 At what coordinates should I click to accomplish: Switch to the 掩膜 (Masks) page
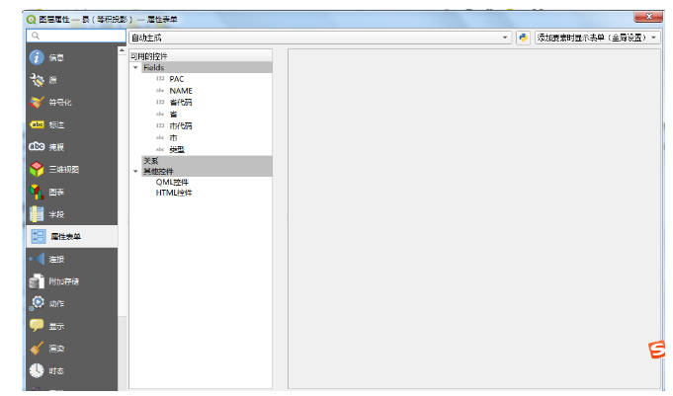point(72,147)
